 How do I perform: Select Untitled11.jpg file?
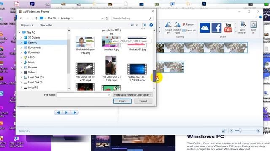click(111, 44)
